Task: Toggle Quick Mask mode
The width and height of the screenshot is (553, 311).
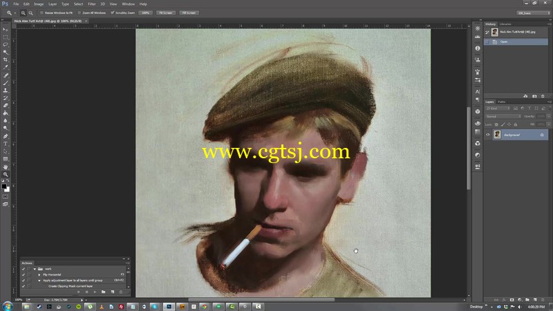Action: [6, 197]
